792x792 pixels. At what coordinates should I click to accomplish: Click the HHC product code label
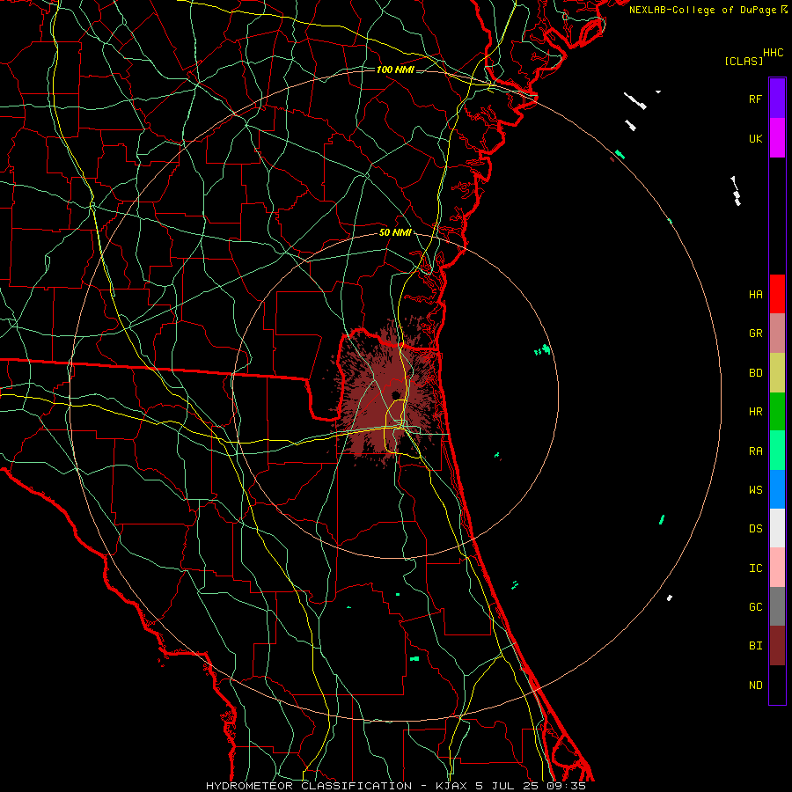[774, 53]
